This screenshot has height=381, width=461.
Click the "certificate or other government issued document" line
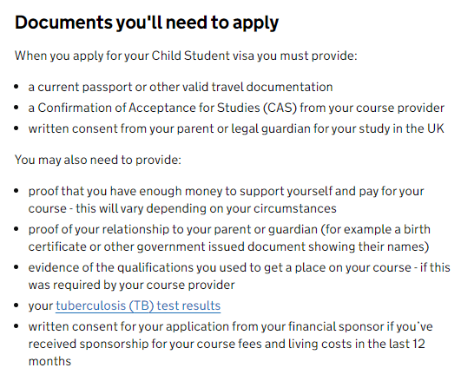[228, 246]
